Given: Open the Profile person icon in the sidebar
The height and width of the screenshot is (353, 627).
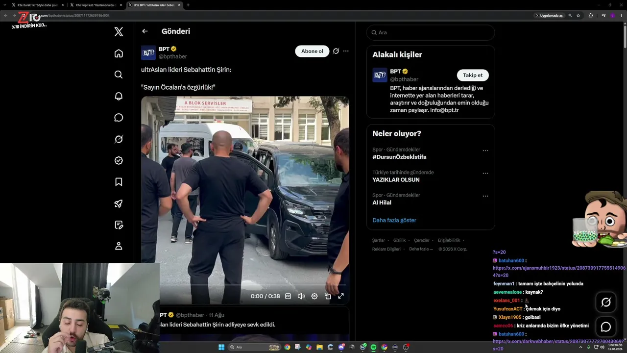Looking at the screenshot, I should click(x=119, y=246).
